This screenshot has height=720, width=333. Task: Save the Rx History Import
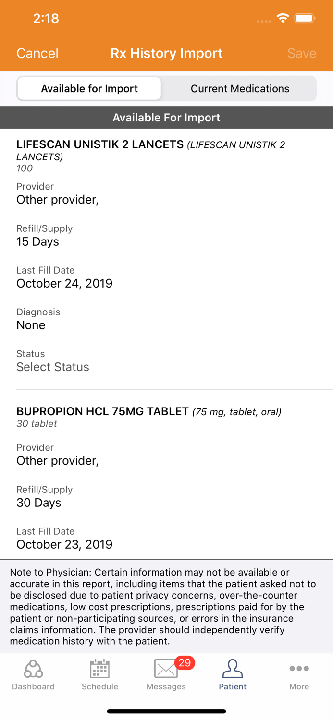302,53
